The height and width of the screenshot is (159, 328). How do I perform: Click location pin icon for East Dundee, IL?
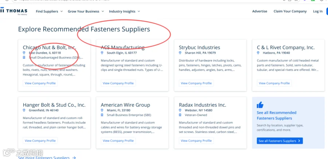tap(24, 53)
